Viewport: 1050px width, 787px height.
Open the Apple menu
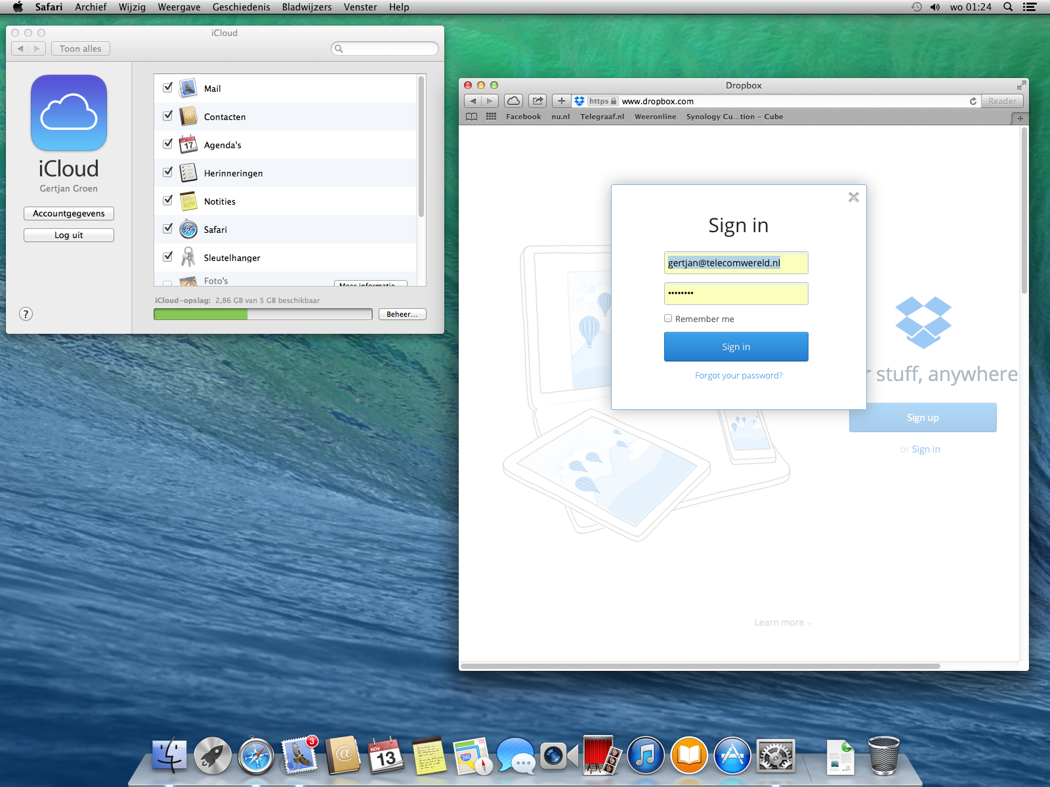pos(18,7)
